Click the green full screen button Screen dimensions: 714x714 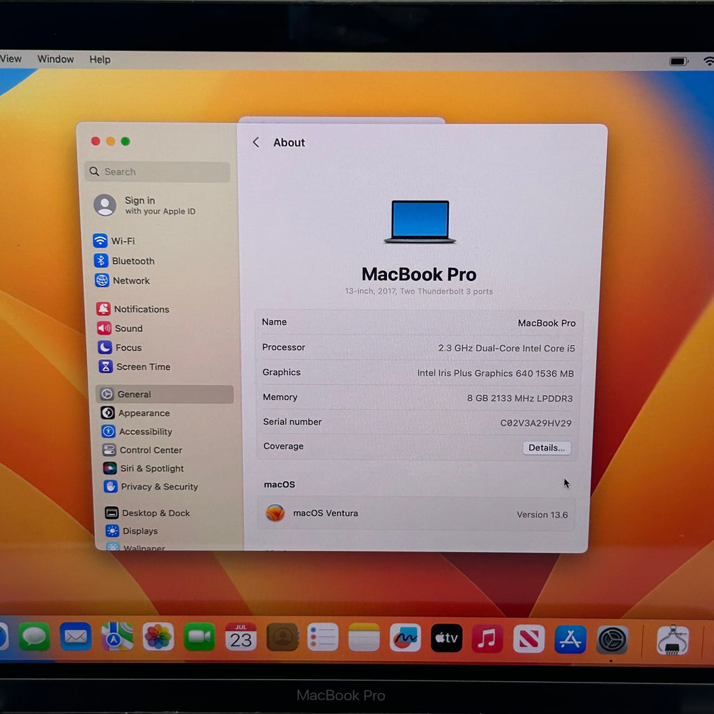[126, 142]
